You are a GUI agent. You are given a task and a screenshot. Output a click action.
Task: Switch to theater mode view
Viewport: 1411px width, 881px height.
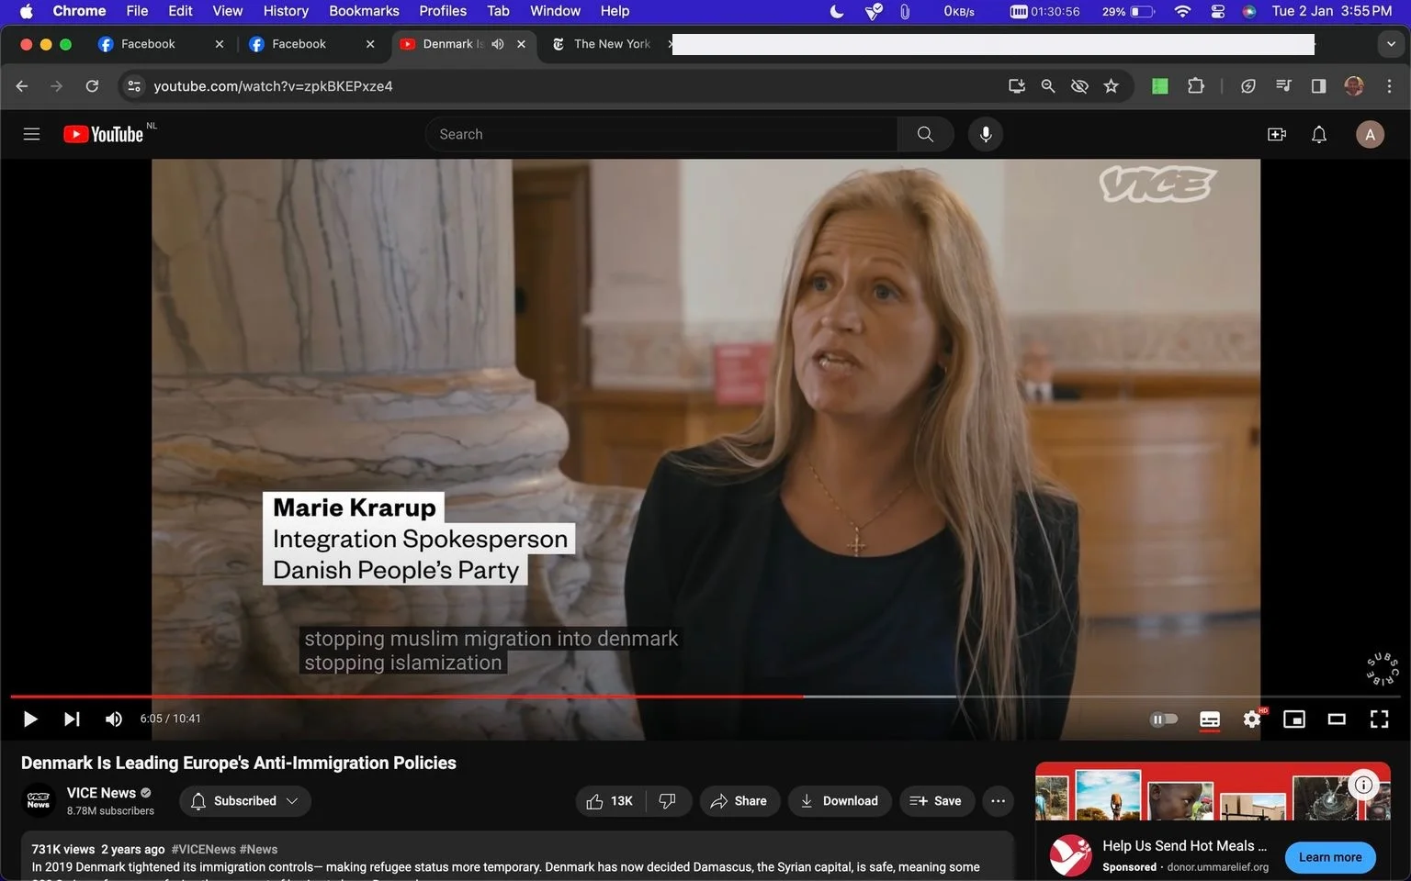click(x=1337, y=719)
